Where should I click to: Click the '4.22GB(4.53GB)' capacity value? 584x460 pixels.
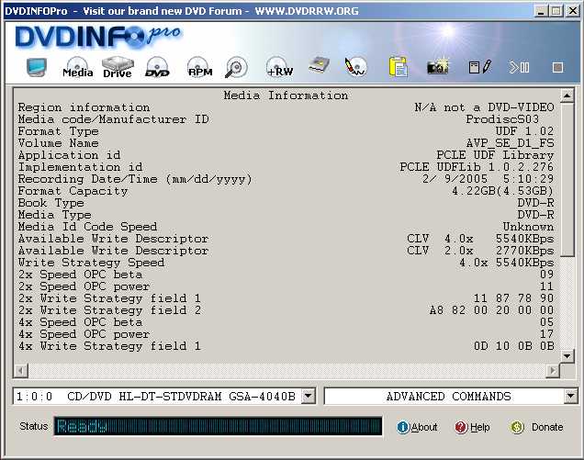click(502, 191)
